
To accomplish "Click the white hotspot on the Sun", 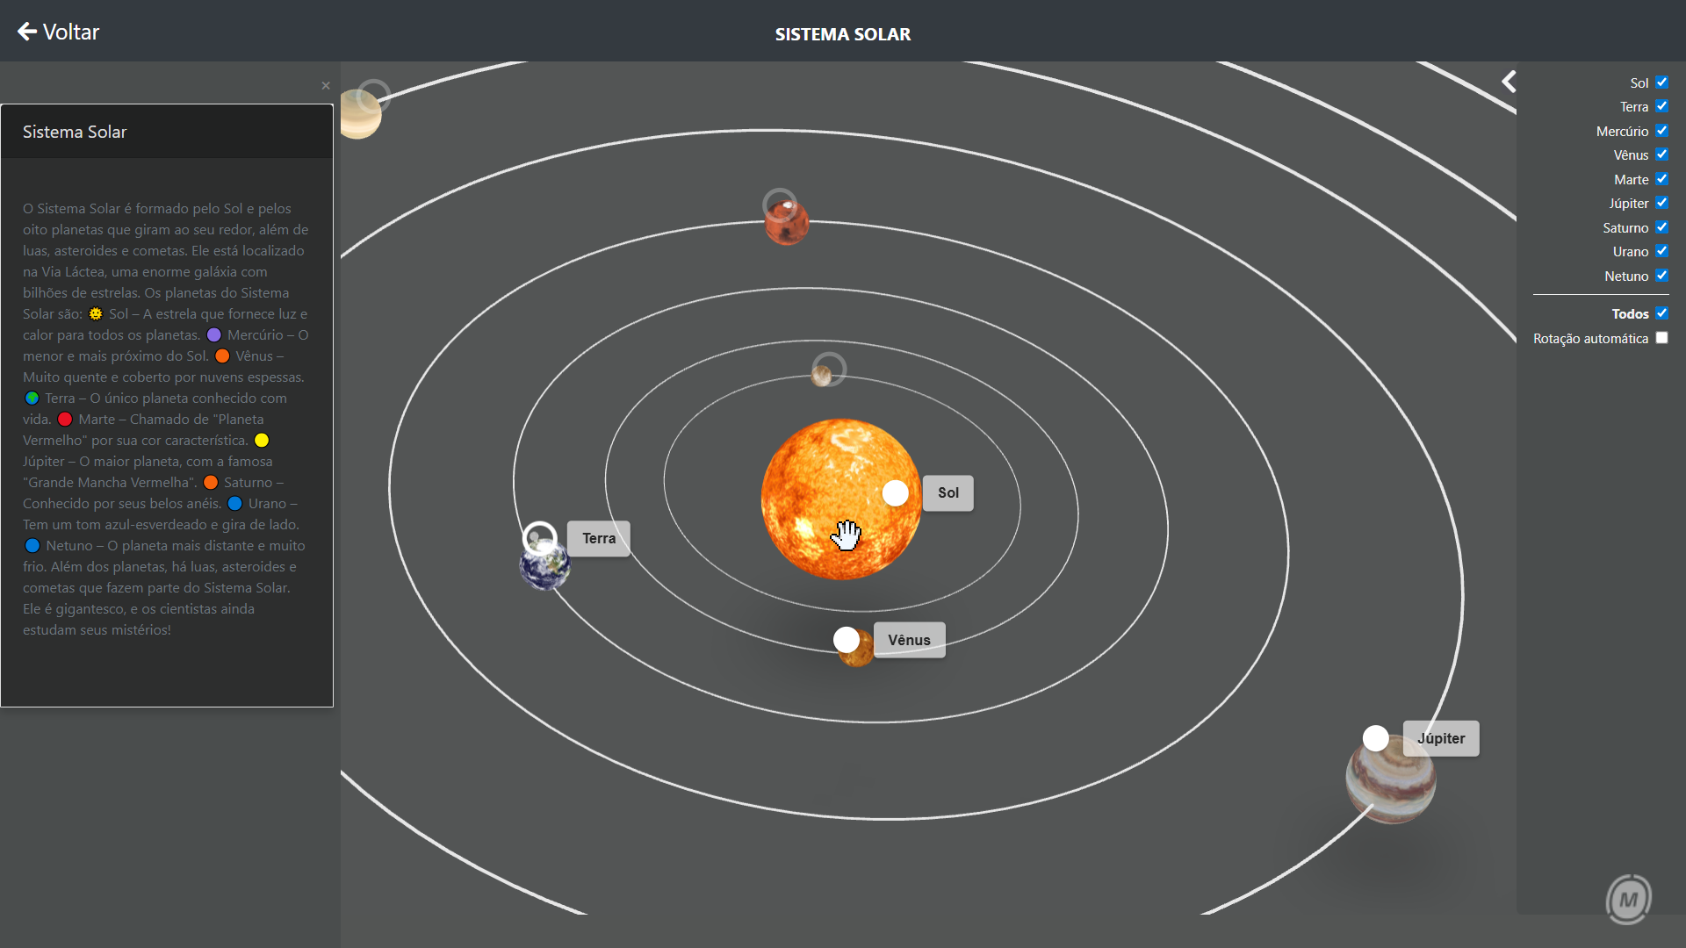I will [x=895, y=493].
